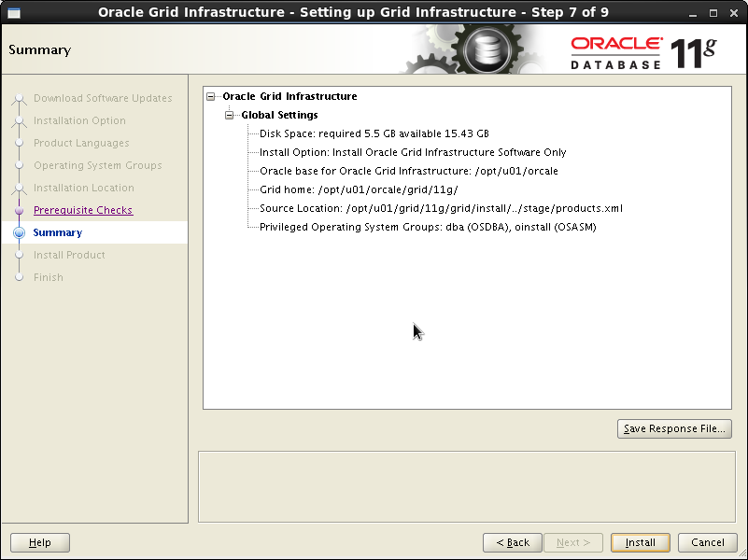
Task: Maximize the installer window
Action: [713, 13]
